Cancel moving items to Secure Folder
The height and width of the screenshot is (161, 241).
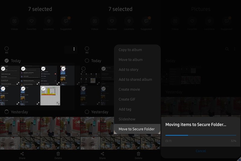[x=201, y=151]
